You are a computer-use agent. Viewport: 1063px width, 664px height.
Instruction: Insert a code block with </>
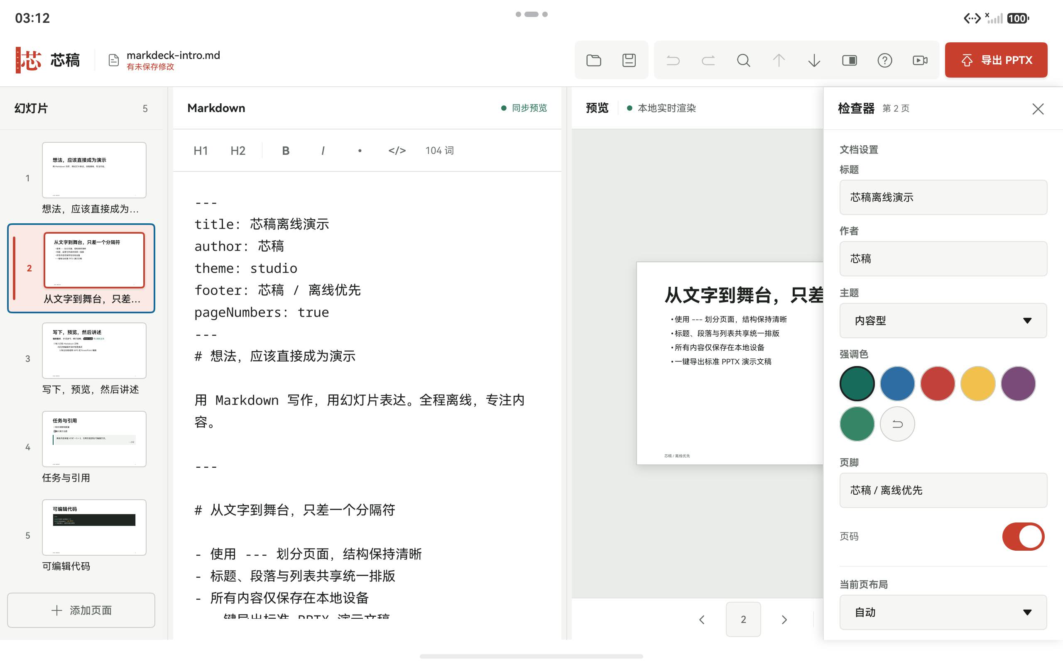397,151
